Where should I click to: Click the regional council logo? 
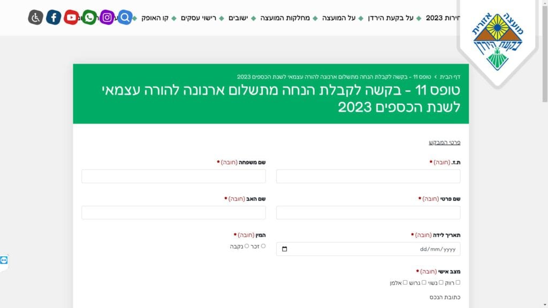coord(498,42)
